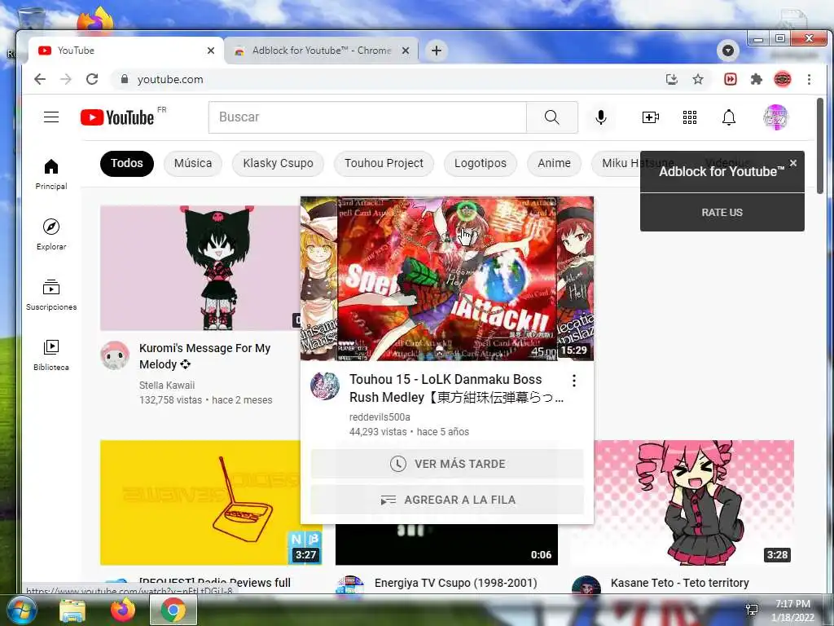Viewport: 834px width, 626px height.
Task: Open Biblioteca in the sidebar
Action: coord(51,355)
